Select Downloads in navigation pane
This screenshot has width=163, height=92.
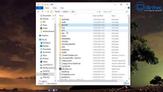[x=47, y=52]
